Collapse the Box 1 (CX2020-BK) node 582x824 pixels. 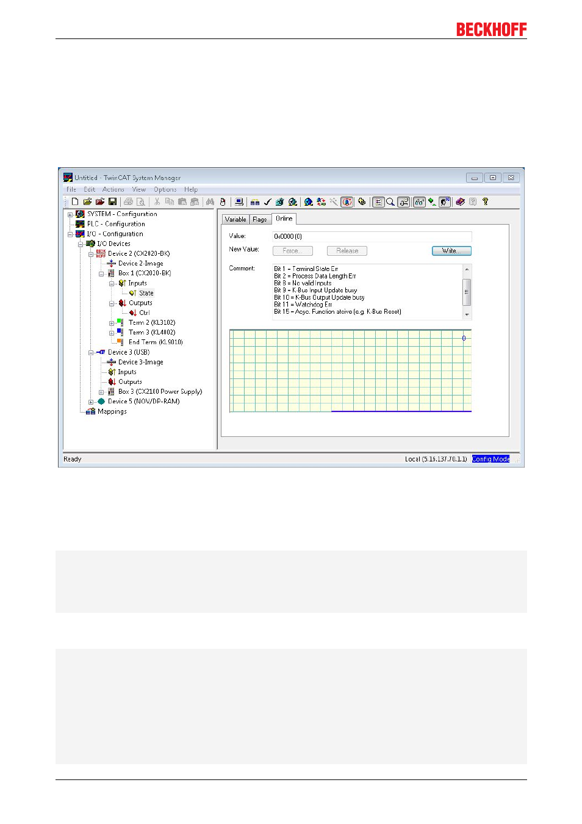tap(101, 274)
